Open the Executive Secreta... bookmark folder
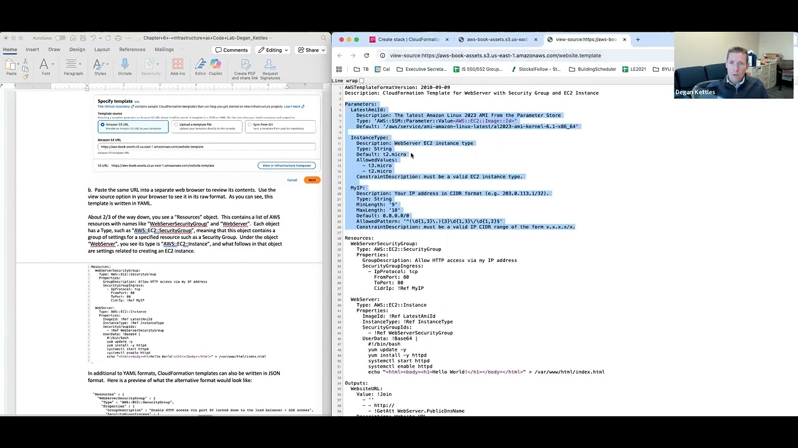The height and width of the screenshot is (448, 798). (421, 69)
